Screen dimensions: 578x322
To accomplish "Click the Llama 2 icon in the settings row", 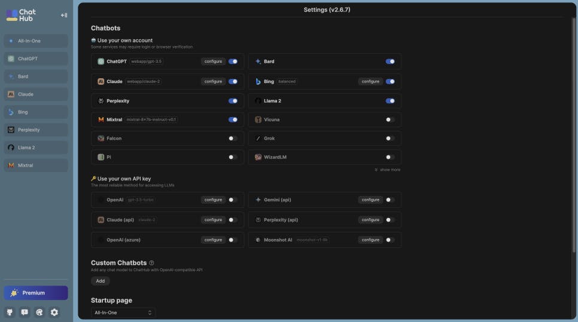I will point(258,101).
